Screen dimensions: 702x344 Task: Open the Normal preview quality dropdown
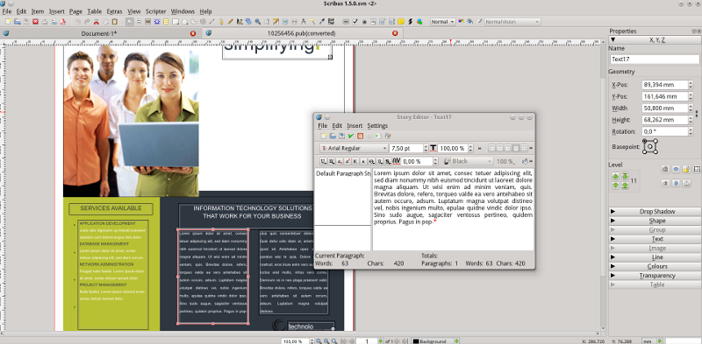click(x=443, y=21)
